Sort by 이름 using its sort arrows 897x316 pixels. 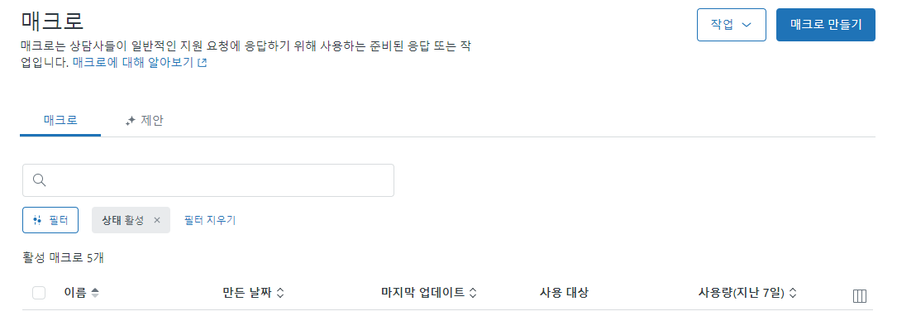coord(95,293)
